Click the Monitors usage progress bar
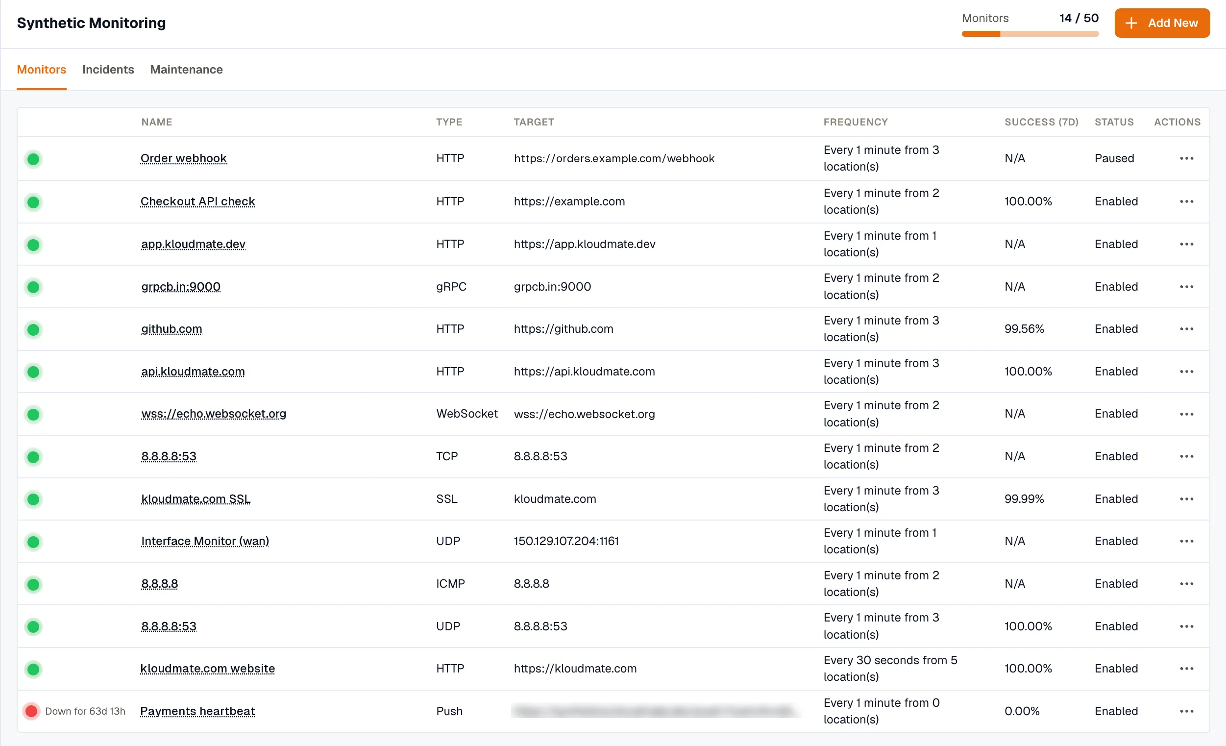Viewport: 1226px width, 746px height. [x=1030, y=34]
